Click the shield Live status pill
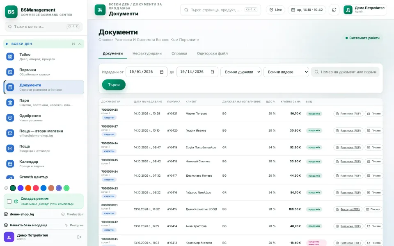Viewport: 394px width, 246px height. tap(275, 10)
